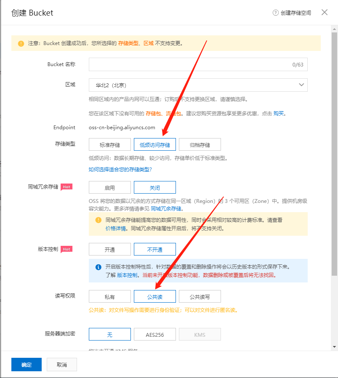
Task: Choose 关闭 for 同城冗余存储
Action: [x=155, y=188]
